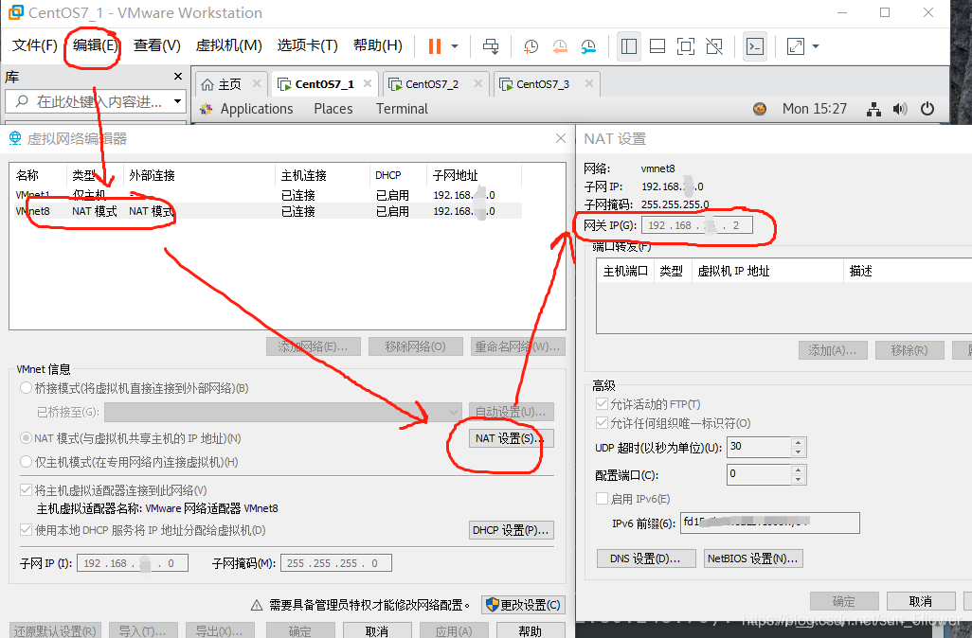The image size is (972, 638).
Task: Close the CentOS7_1 tab
Action: coord(368,83)
